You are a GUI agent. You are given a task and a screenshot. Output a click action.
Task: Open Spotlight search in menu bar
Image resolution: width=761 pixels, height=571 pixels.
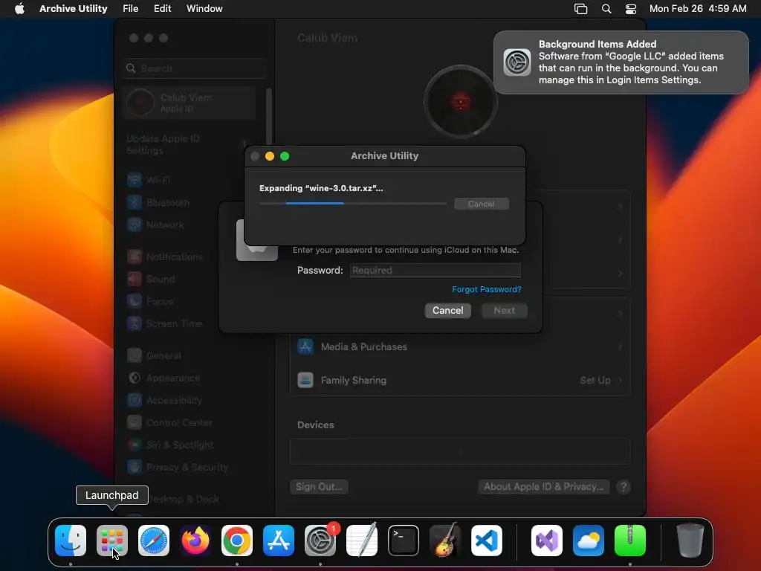pyautogui.click(x=606, y=9)
